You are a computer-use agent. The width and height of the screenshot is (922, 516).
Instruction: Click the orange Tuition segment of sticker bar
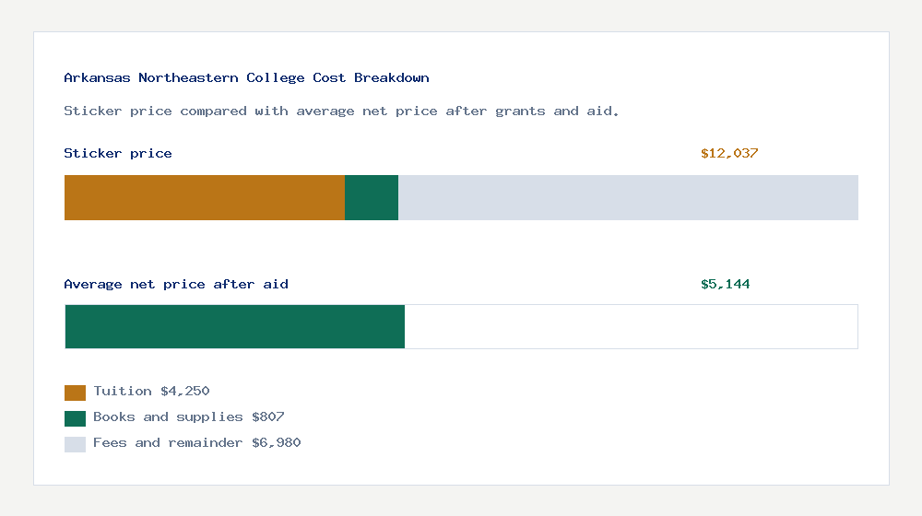[204, 197]
